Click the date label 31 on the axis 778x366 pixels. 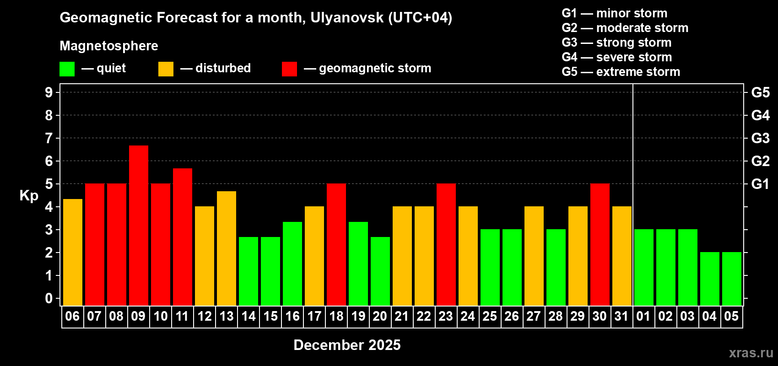coord(621,316)
